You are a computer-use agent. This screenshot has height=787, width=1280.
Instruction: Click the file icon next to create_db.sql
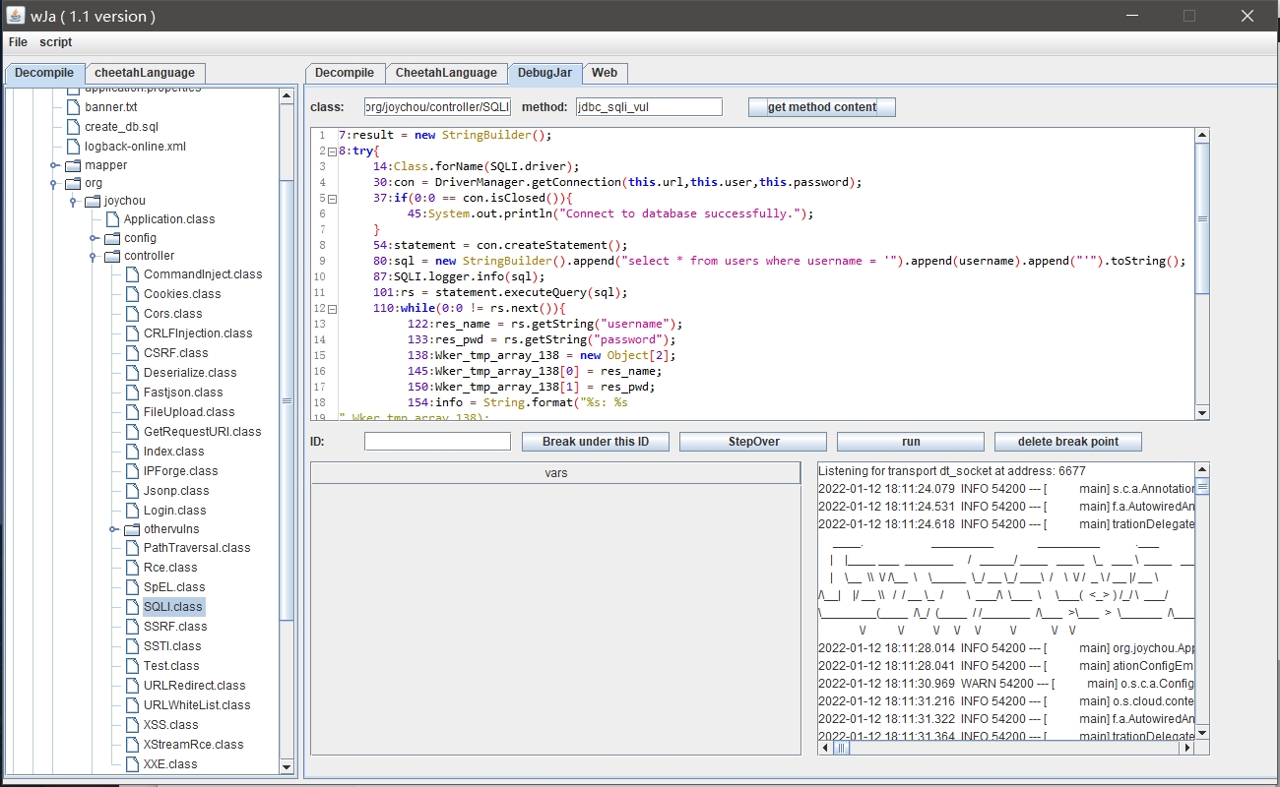(x=73, y=127)
